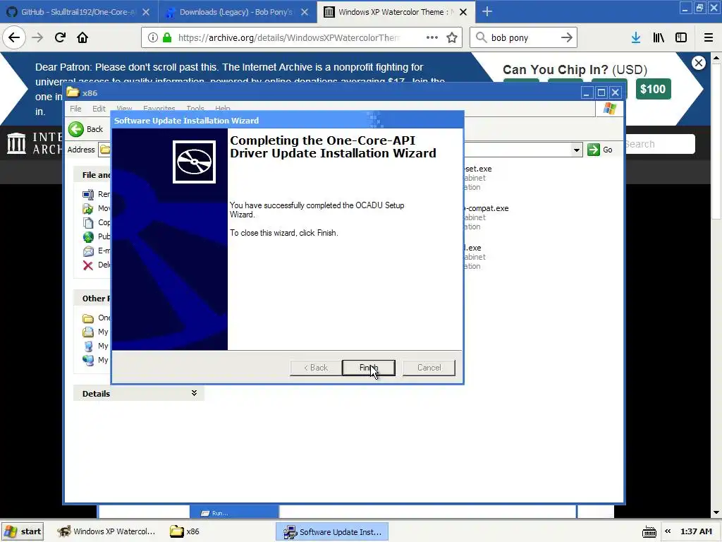The image size is (722, 542).
Task: Open the My Documents icon under Other Places
Action: click(x=88, y=332)
